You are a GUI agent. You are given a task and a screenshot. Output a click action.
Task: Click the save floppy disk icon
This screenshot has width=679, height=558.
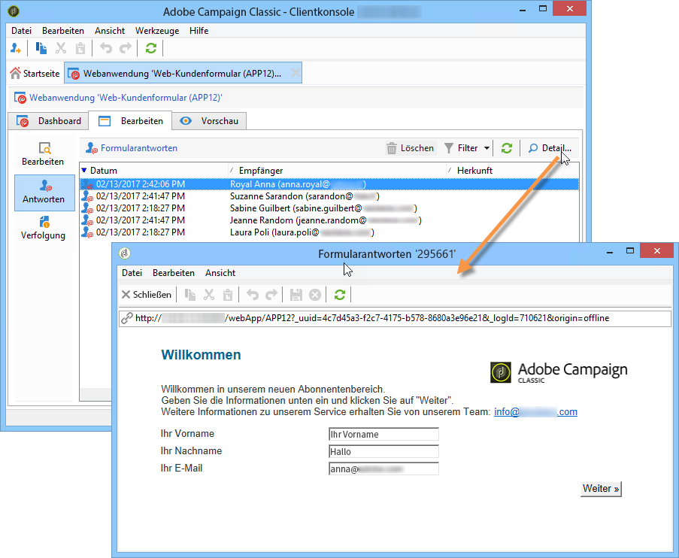pyautogui.click(x=296, y=295)
